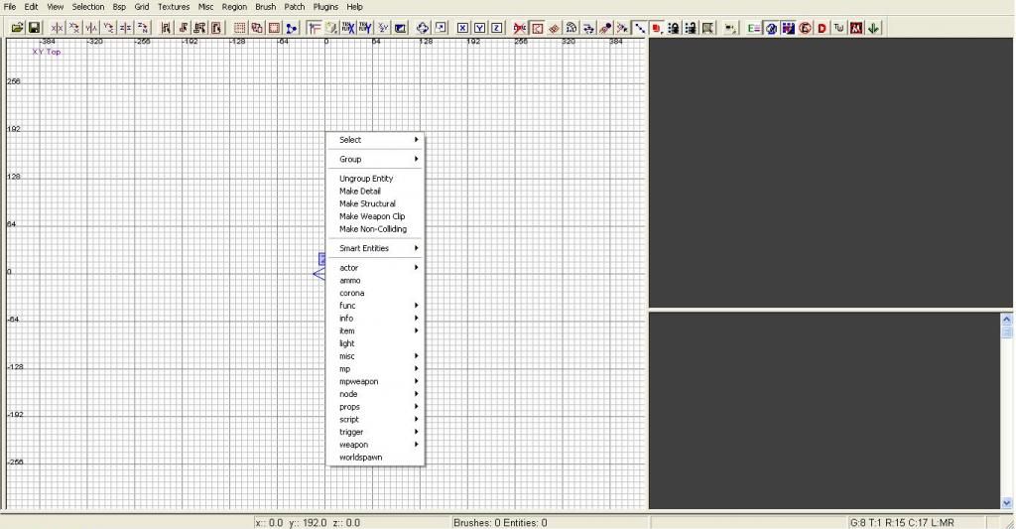Toggle the Z axis lock button
Viewport: 1016px width, 529px height.
497,28
